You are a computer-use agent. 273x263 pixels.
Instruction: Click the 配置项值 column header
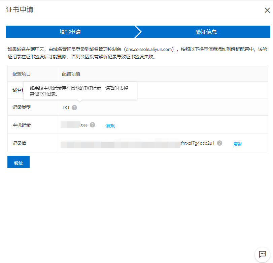71,74
